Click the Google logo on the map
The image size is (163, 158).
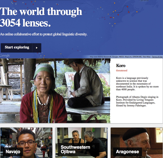(5, 56)
